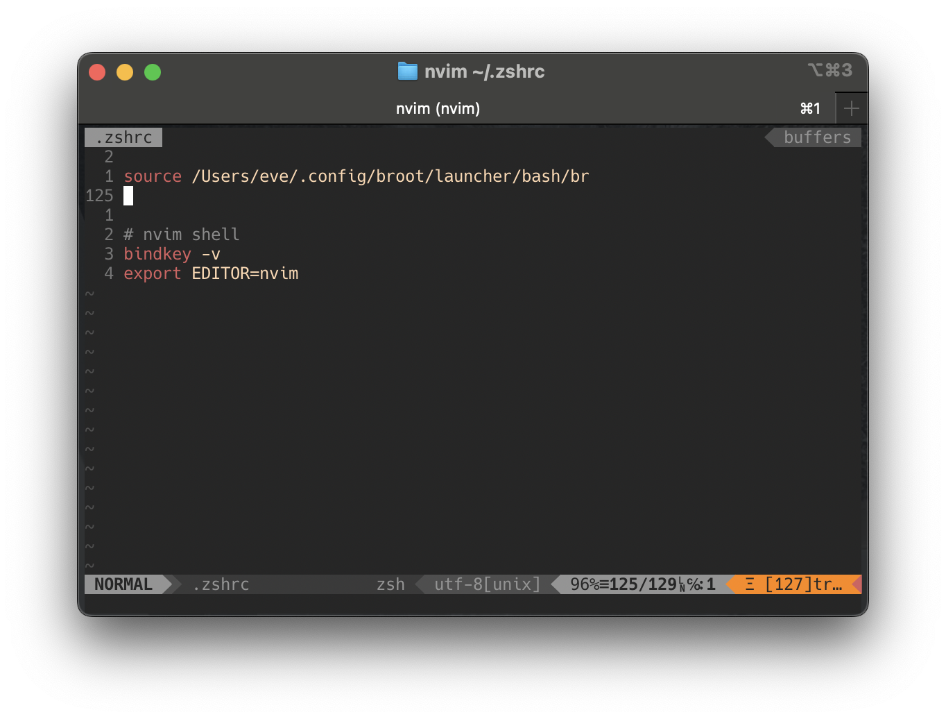
Task: Open a new terminal tab with the plus button
Action: (851, 108)
